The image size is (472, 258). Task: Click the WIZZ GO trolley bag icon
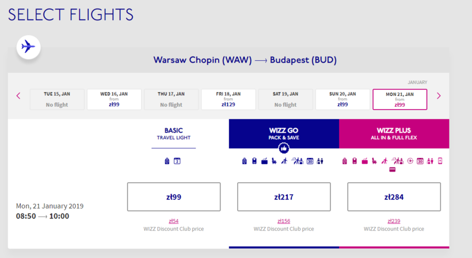pos(254,161)
